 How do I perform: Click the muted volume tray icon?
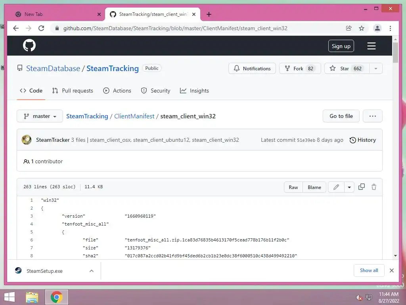(x=358, y=297)
